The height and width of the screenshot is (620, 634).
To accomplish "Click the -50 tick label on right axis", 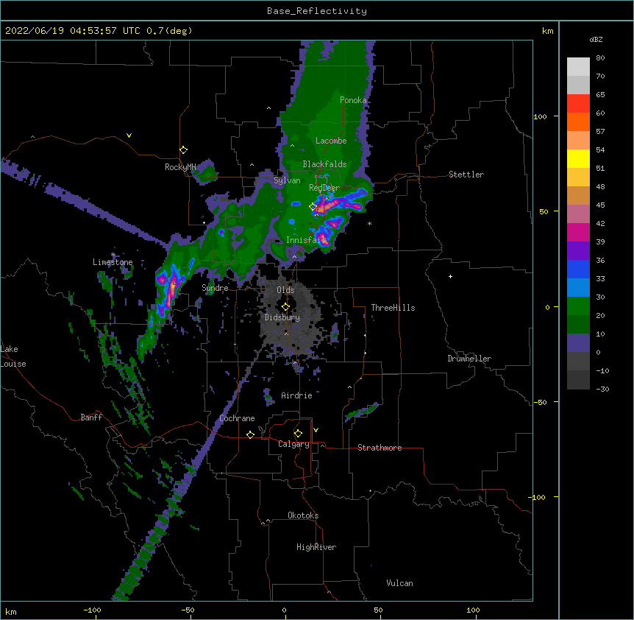I will click(540, 402).
